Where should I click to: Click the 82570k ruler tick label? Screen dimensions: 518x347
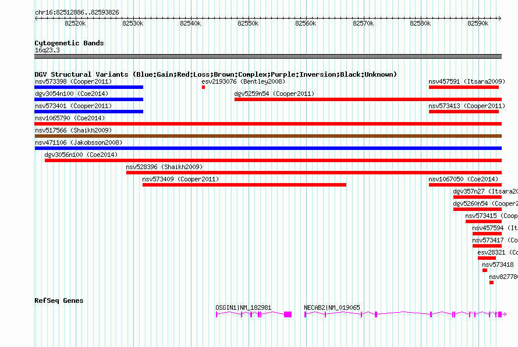click(x=363, y=23)
